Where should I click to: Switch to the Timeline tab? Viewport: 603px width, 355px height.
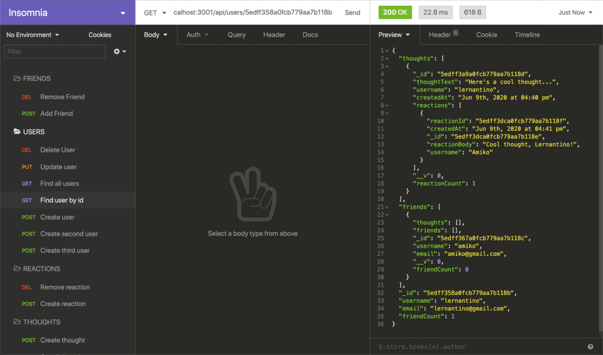pos(527,35)
